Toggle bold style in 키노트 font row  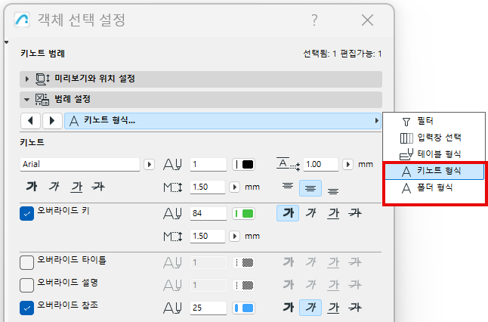click(32, 187)
